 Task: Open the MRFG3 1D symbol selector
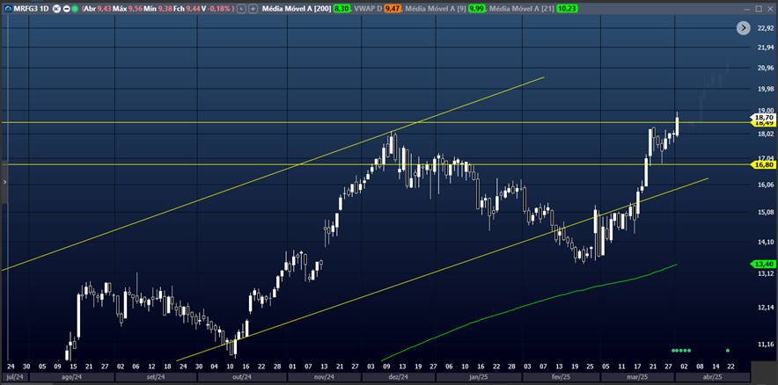[32, 7]
